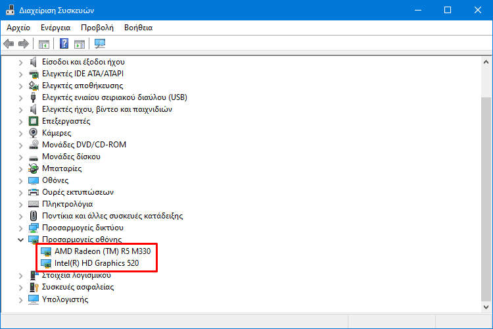Click the Device Manager title bar app icon

[x=10, y=10]
